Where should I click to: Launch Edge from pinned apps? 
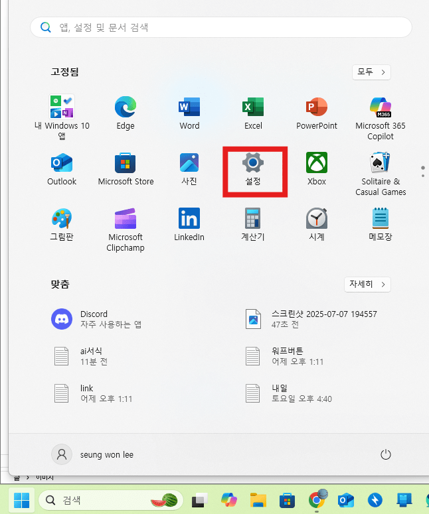[126, 113]
